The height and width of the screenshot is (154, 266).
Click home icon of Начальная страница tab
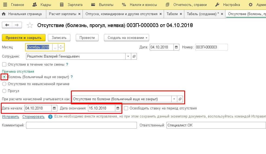(x=4, y=14)
